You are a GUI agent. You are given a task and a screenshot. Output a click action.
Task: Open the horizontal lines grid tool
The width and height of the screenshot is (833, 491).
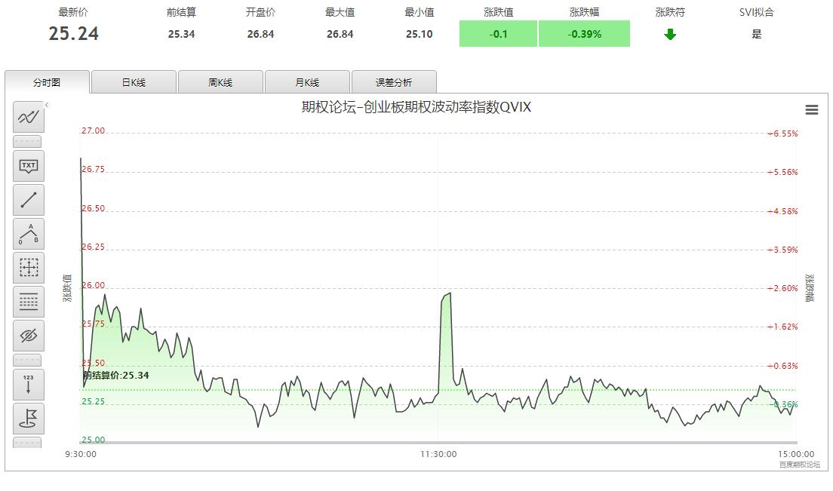click(x=28, y=301)
